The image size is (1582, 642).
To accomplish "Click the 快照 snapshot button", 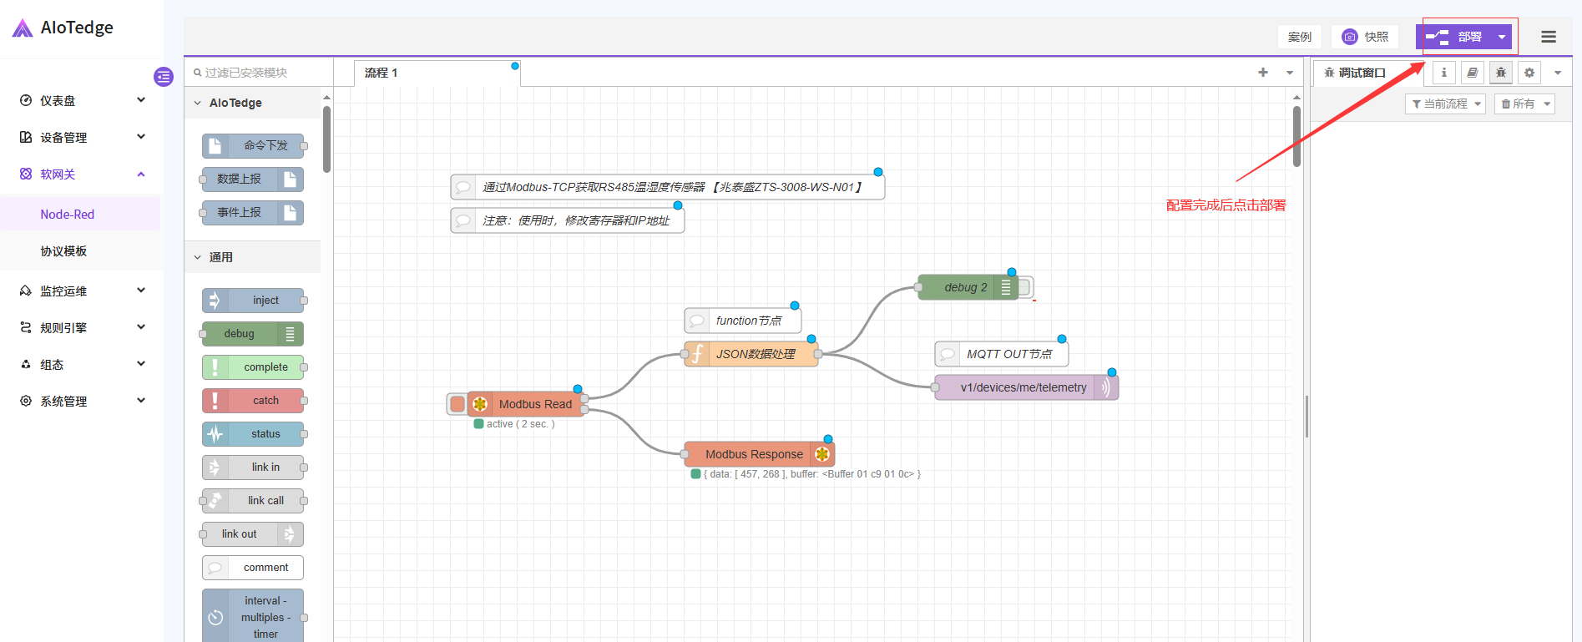I will [1365, 37].
